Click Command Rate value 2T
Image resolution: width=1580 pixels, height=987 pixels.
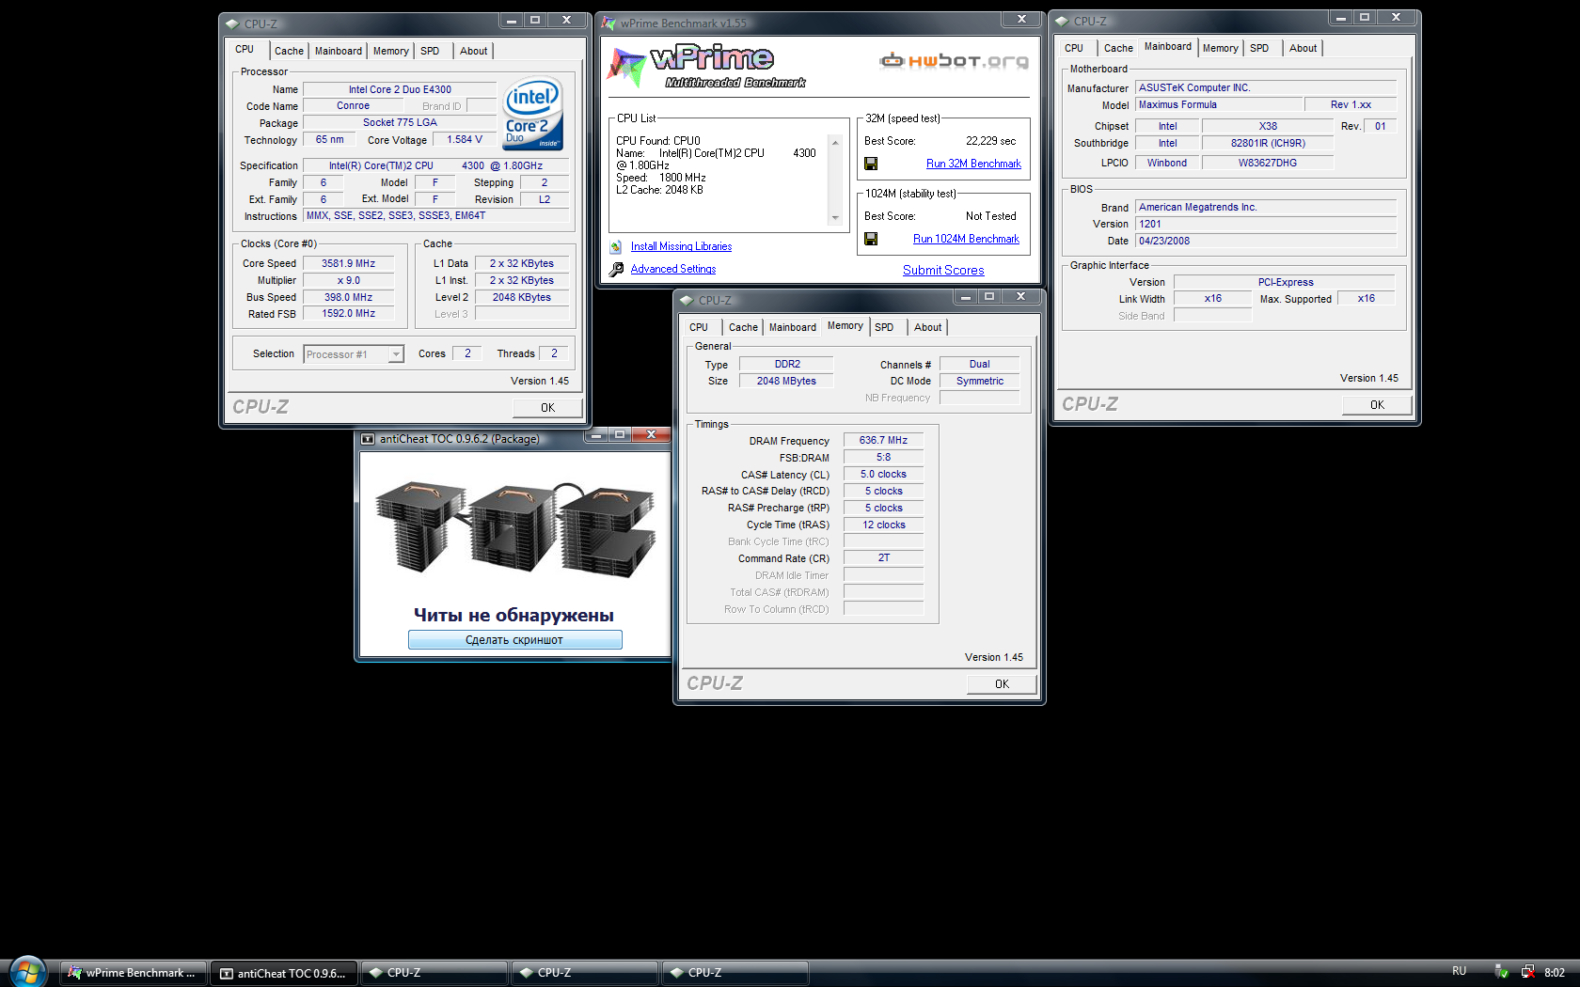click(883, 558)
